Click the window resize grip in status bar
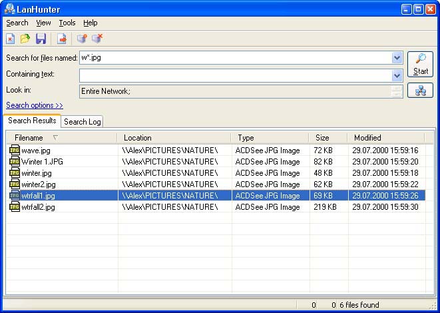440x313 pixels. coord(433,306)
